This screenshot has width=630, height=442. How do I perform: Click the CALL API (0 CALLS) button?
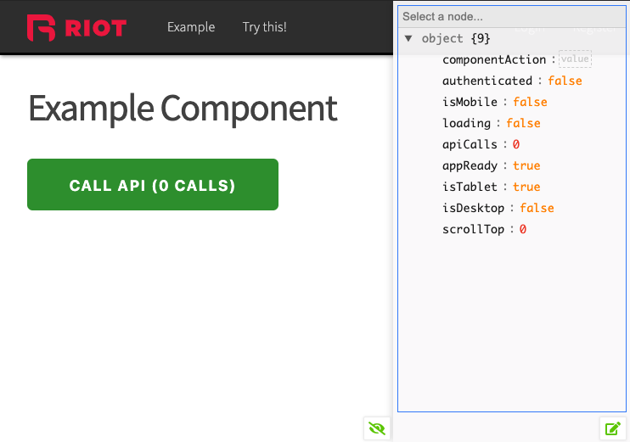pos(153,184)
